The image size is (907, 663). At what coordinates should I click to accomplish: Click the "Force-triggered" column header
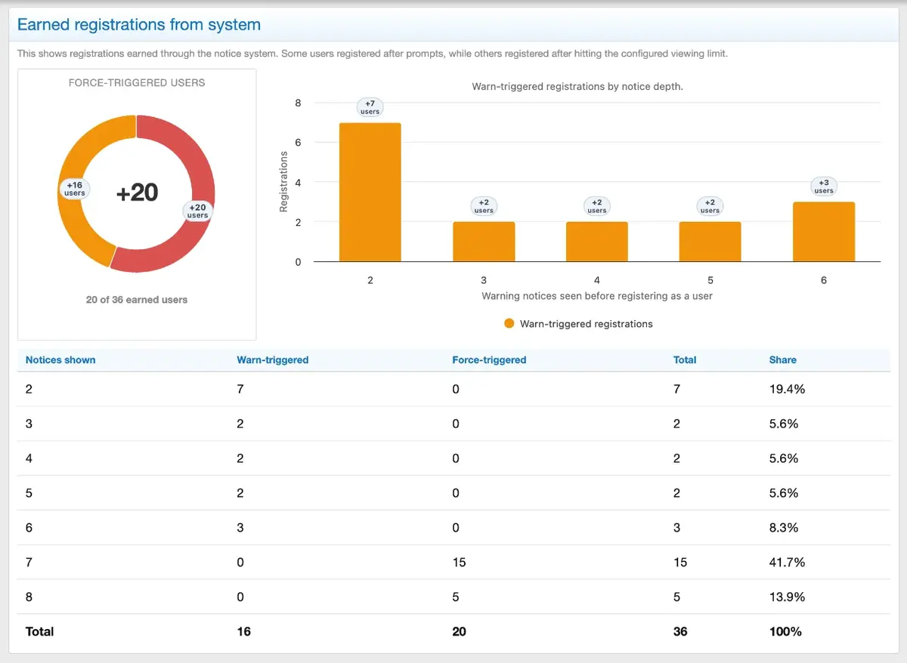(x=488, y=360)
